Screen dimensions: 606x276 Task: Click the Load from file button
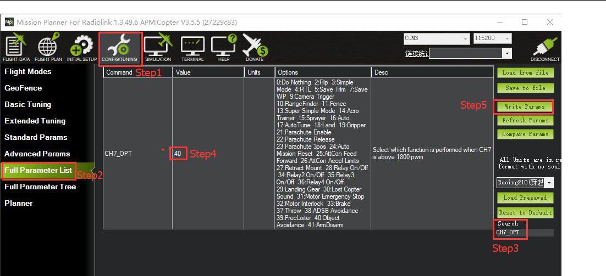[x=525, y=73]
